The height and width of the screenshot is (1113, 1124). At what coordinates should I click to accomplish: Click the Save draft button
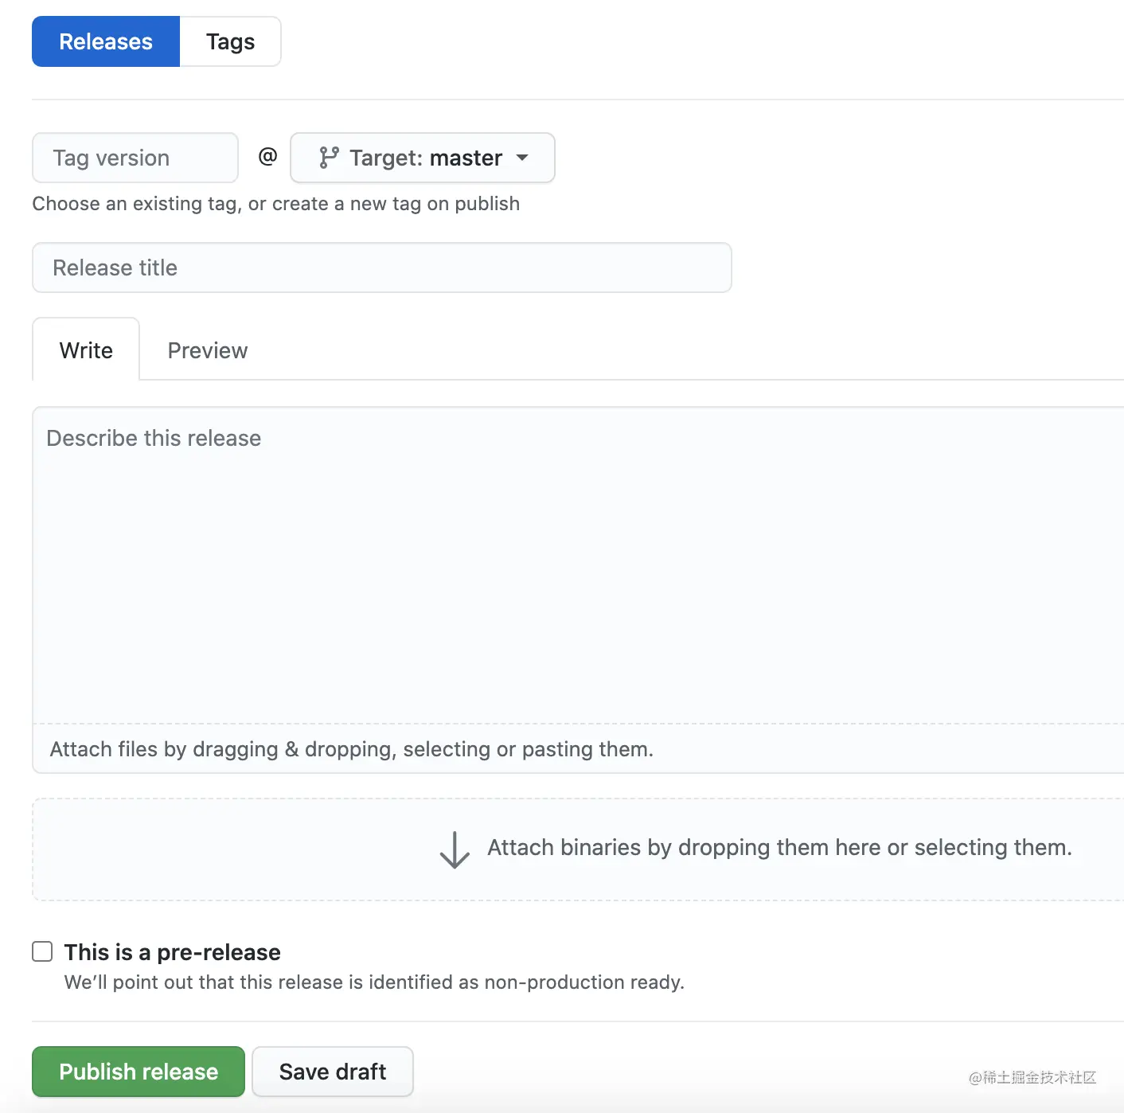(x=333, y=1072)
